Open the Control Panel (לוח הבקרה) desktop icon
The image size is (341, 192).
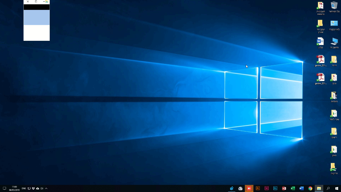click(x=334, y=25)
